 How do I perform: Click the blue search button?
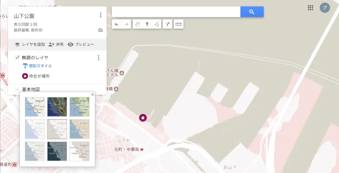(252, 12)
